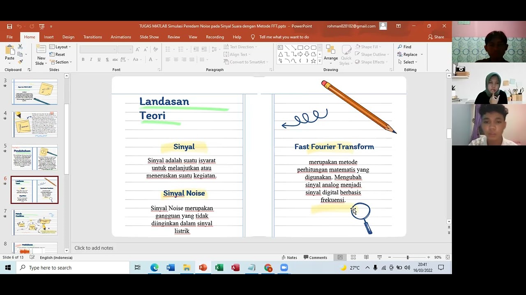This screenshot has height=295, width=526.
Task: Toggle the Notes pane
Action: coord(289,257)
